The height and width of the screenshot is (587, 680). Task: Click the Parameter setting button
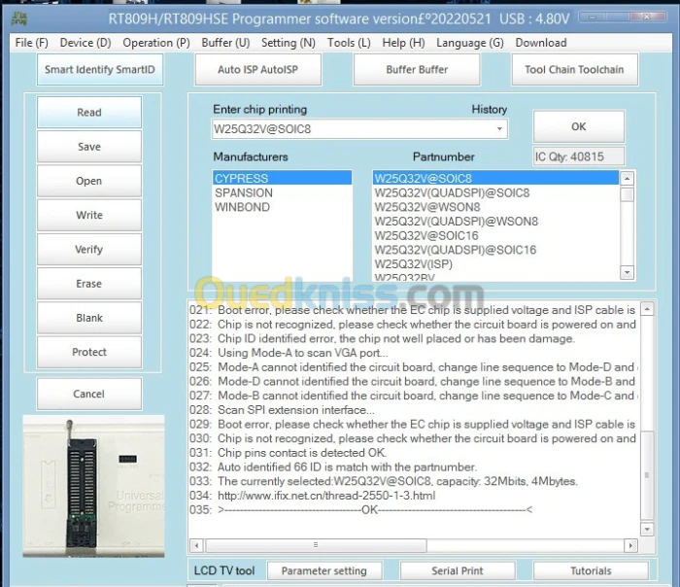pos(324,570)
